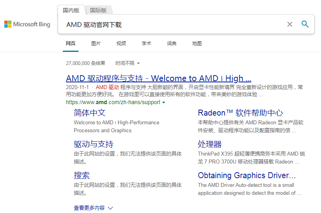Viewport: 321px width, 213px height.
Task: Go to the 地图 search tab
Action: coord(197,44)
